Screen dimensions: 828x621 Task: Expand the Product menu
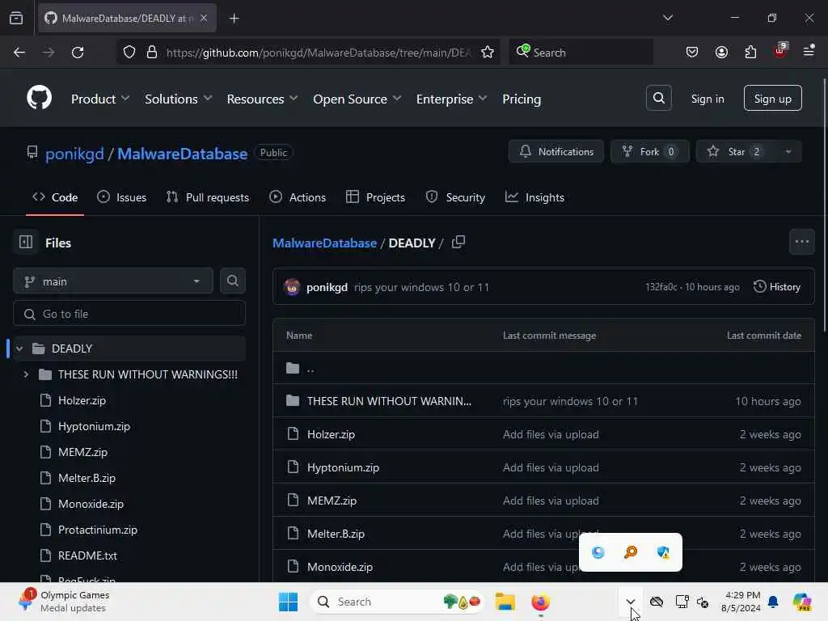pyautogui.click(x=100, y=99)
